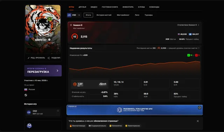Click the chevron next to Статистика Season 9
Viewport: 224px width, 132px height.
[198, 25]
